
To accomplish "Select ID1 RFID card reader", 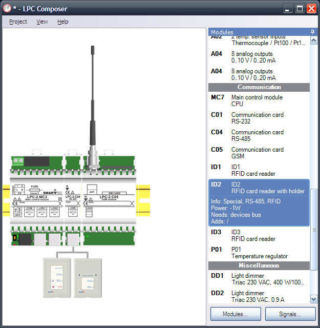I will [x=259, y=170].
